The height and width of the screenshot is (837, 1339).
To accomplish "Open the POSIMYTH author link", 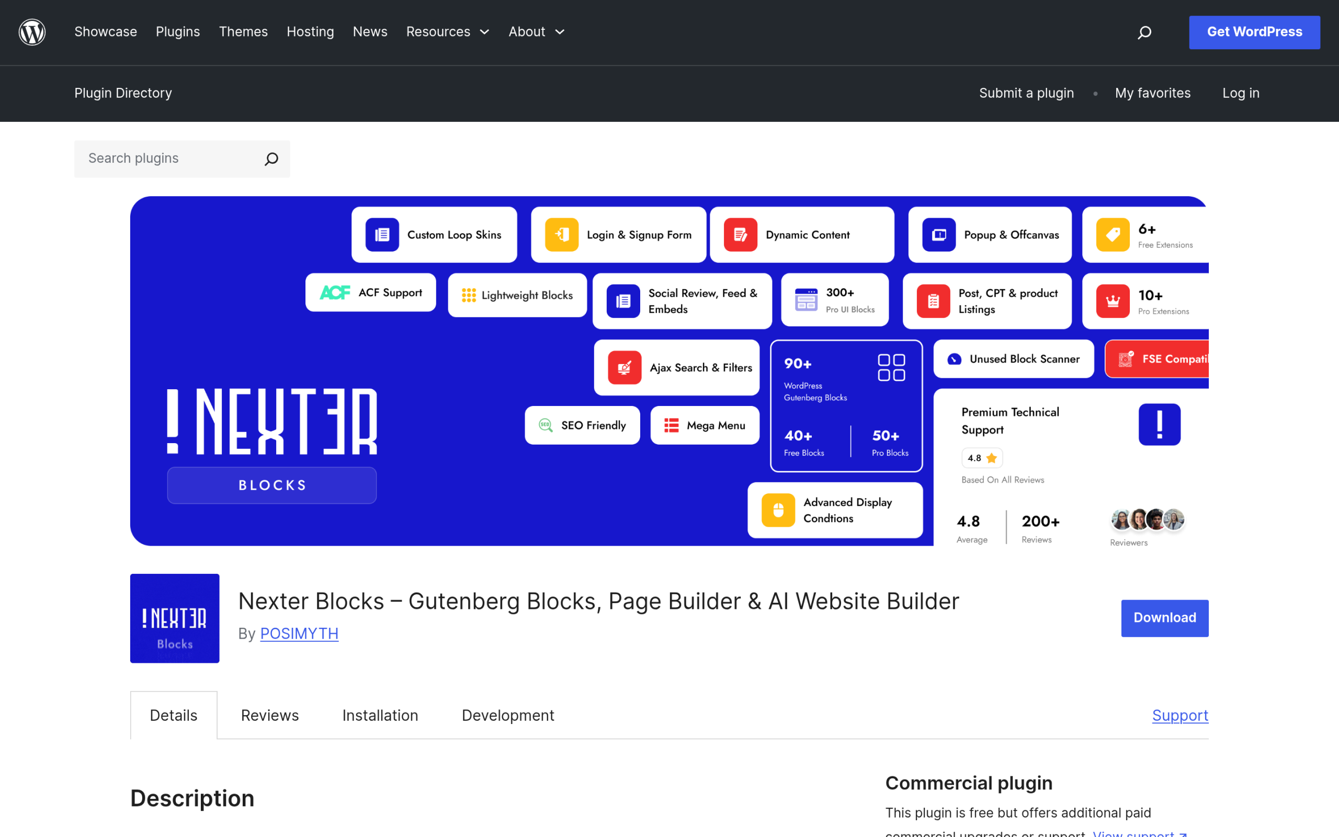I will click(x=299, y=634).
